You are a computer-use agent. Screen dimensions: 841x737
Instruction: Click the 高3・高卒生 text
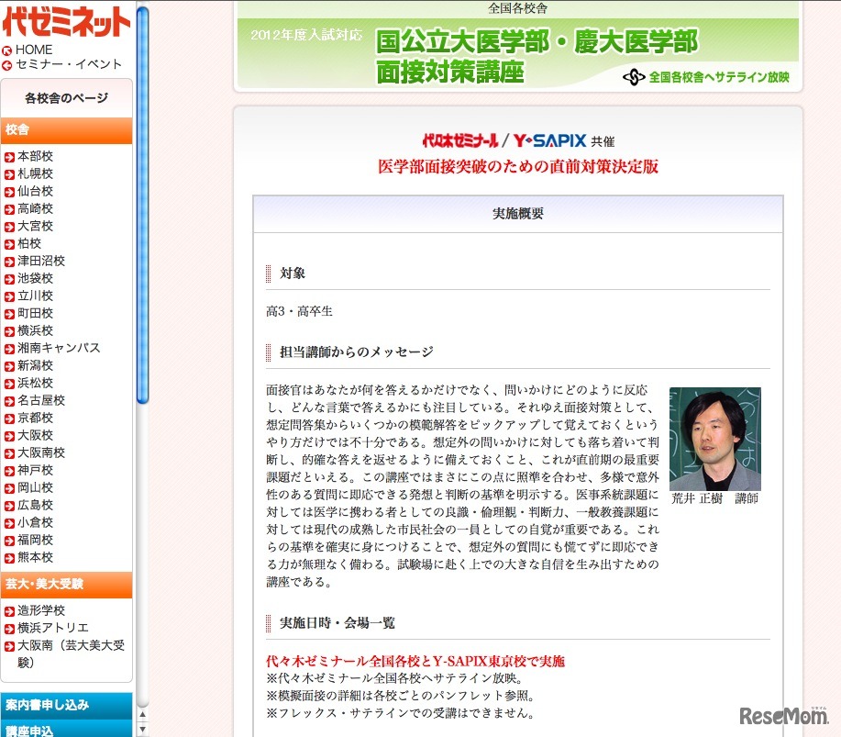pos(299,311)
